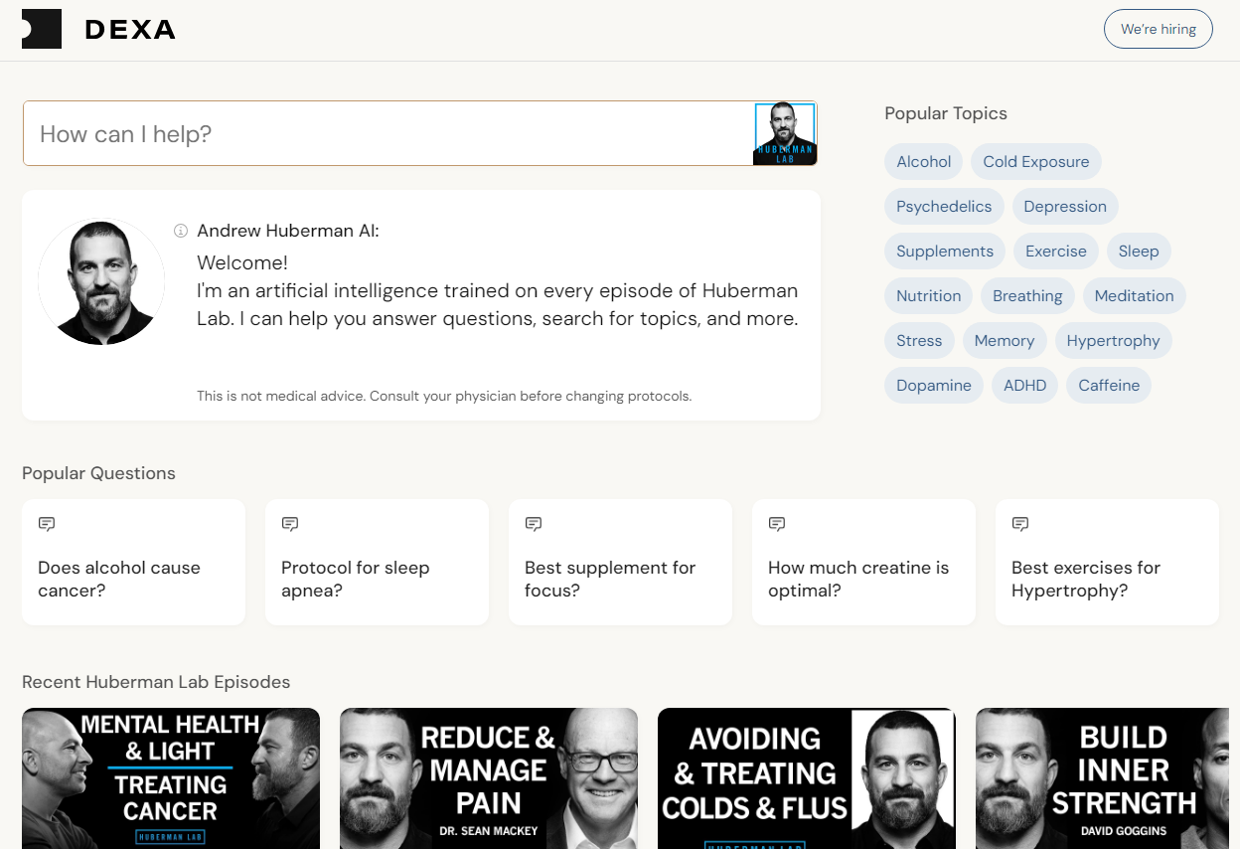Image resolution: width=1240 pixels, height=849 pixels.
Task: Open the We're hiring button
Action: point(1159,29)
